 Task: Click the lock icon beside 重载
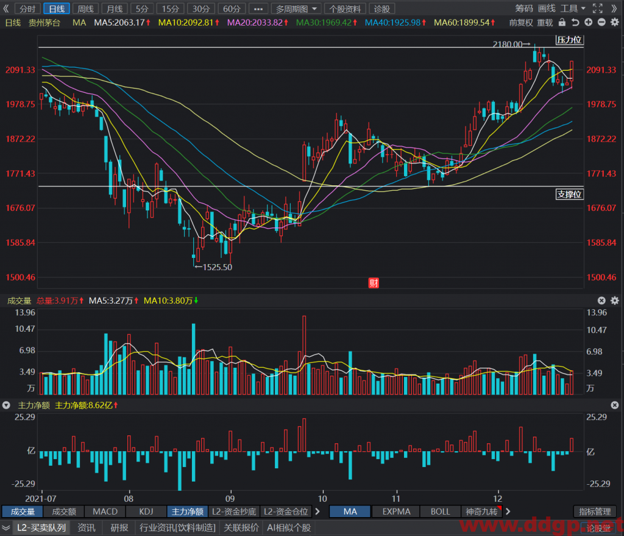coord(562,23)
